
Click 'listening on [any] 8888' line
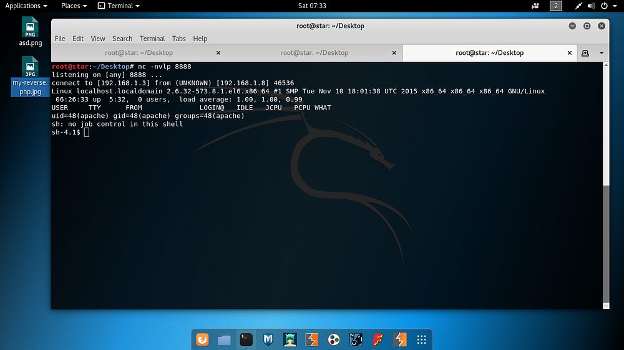coord(107,75)
